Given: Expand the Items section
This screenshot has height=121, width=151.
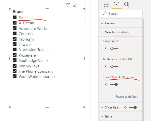Looking at the screenshot, I should tap(121, 116).
